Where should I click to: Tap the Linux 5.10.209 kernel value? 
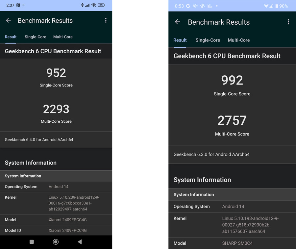pyautogui.click(x=74, y=203)
